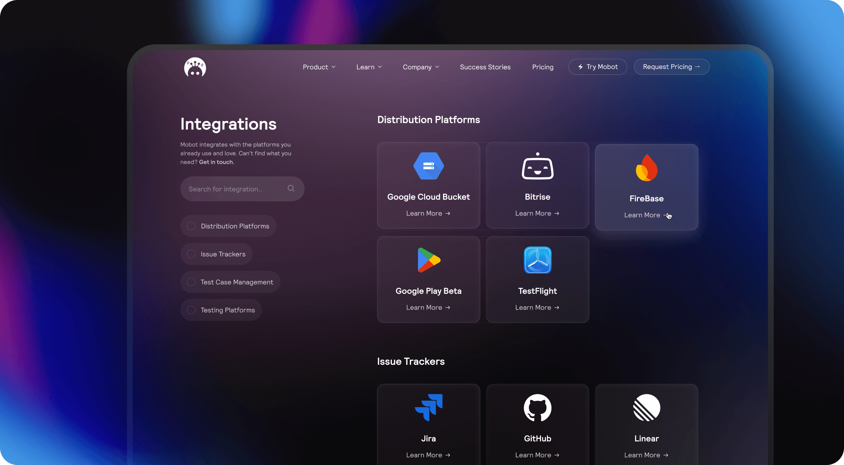
Task: Click the Bitrise robot icon
Action: 538,166
